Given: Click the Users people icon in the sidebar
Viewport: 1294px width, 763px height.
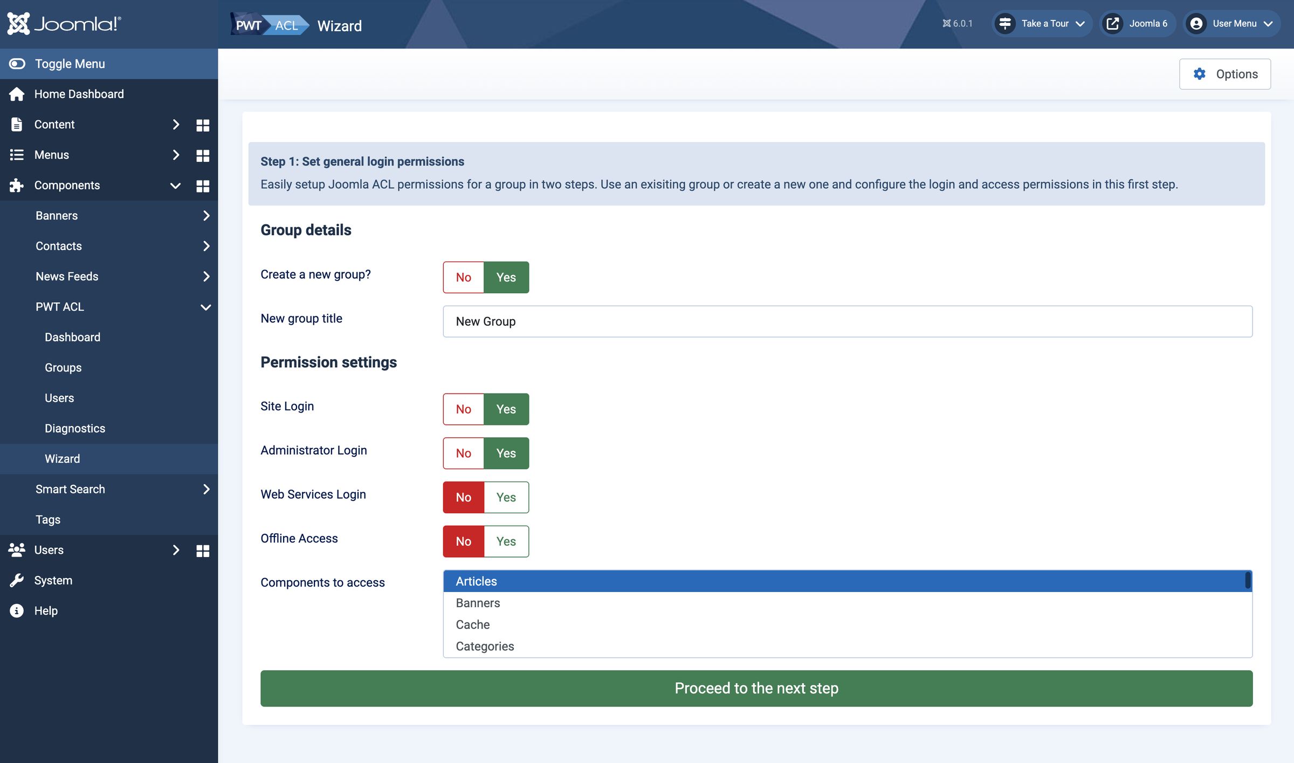Looking at the screenshot, I should pyautogui.click(x=17, y=549).
